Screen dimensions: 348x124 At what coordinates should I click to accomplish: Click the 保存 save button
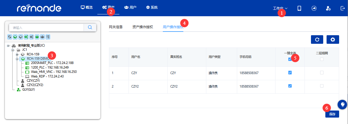(332, 114)
